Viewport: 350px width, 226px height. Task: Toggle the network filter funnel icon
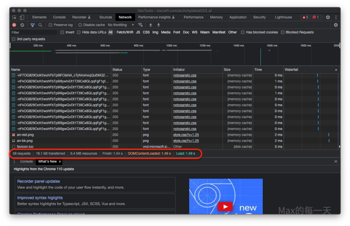pyautogui.click(x=32, y=25)
